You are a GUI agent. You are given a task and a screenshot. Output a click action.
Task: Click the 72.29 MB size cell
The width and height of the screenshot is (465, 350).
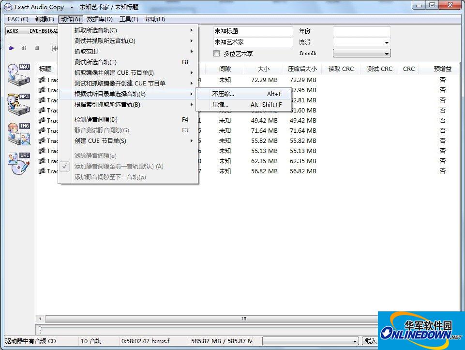tap(264, 80)
